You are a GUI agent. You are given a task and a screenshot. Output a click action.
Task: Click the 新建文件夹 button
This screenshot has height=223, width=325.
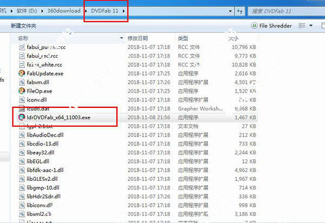[x=23, y=26]
